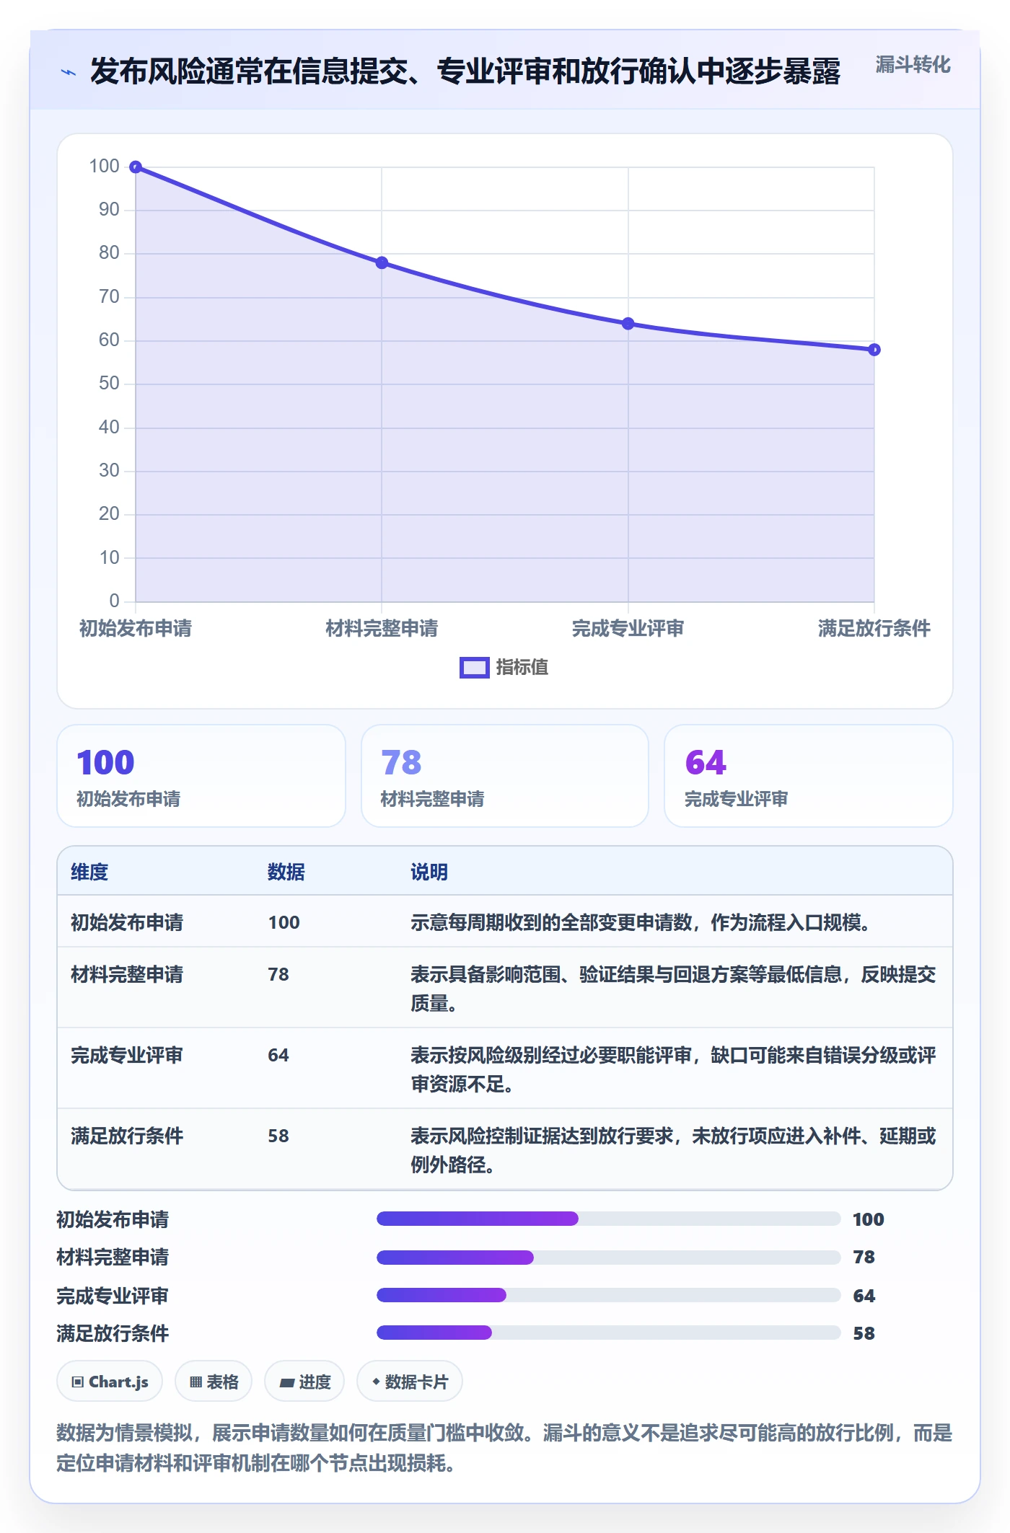Click the 维度 column header

[x=89, y=872]
